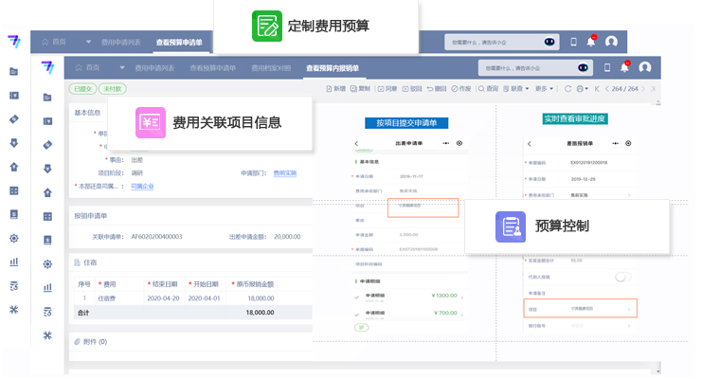Open the settings gear in inner sidebar
The width and height of the screenshot is (720, 379).
click(47, 263)
